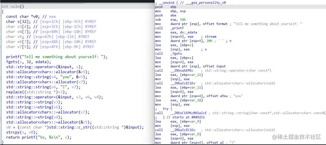Select the 'push ebx' instruction
The image size is (326, 145).
[166, 16]
